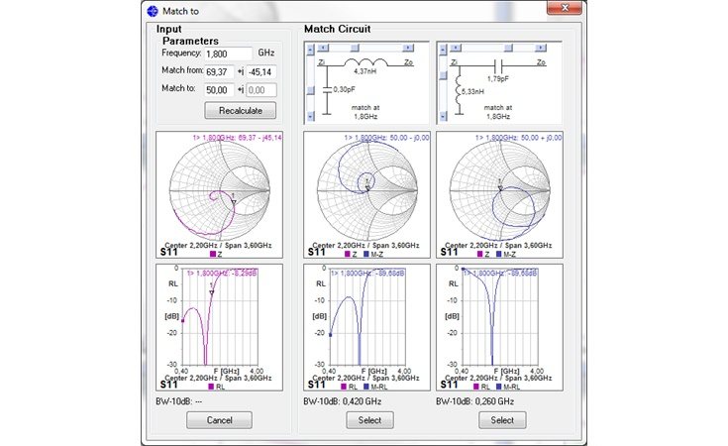Click the 'BW-10dB: 0,260 GHz' text
Image resolution: width=728 pixels, height=446 pixels.
pyautogui.click(x=475, y=401)
